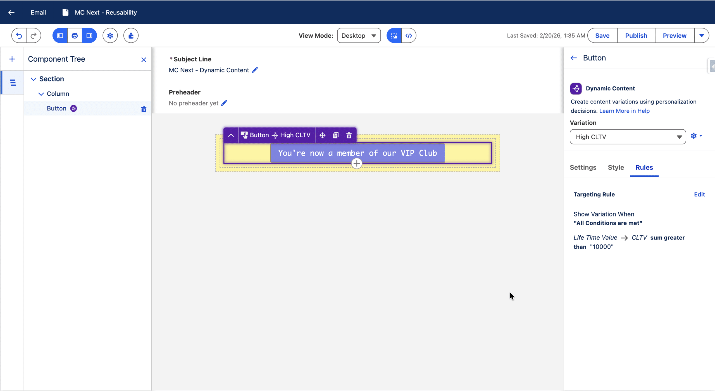Delete Button using tree trash icon
715x391 pixels.
click(144, 109)
